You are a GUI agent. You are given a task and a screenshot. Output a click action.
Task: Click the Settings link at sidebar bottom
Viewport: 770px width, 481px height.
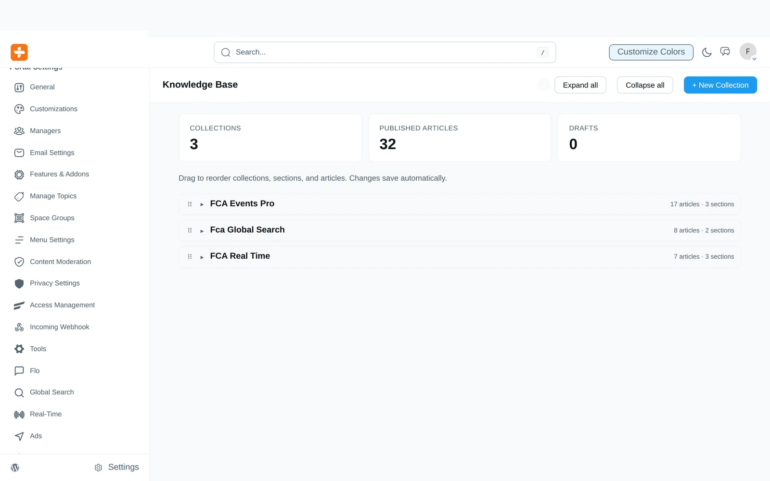pyautogui.click(x=117, y=468)
